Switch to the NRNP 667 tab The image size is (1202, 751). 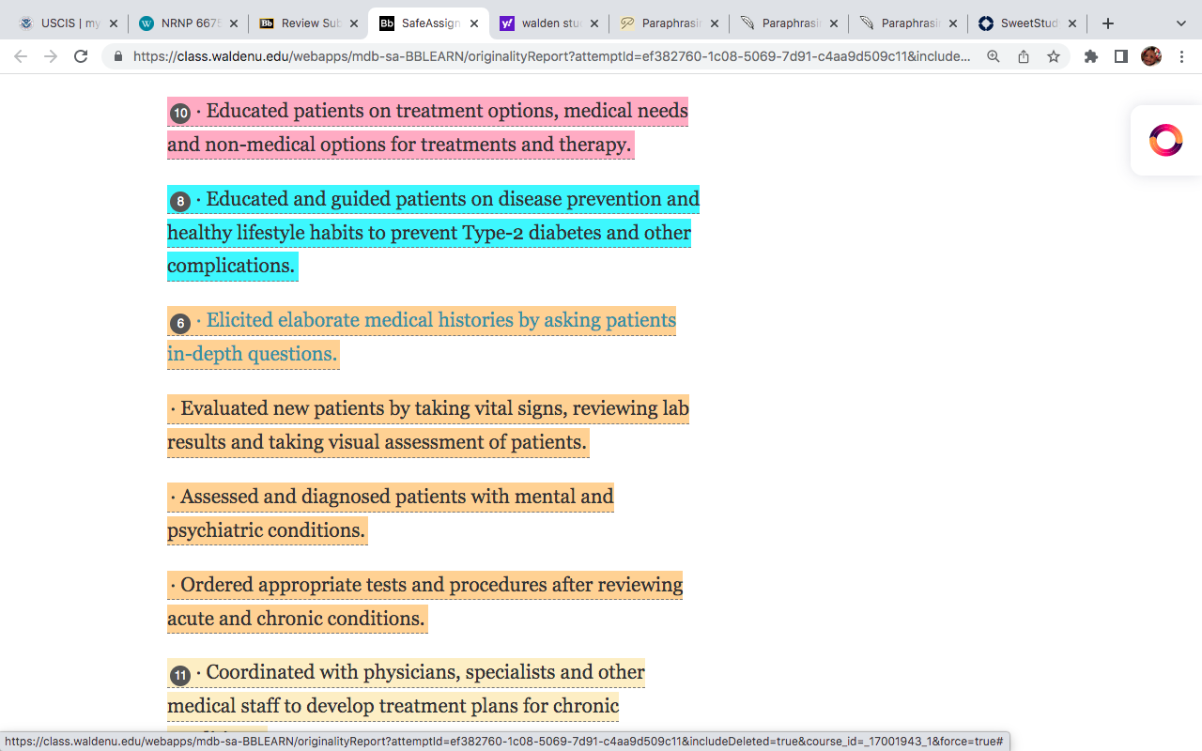[188, 23]
